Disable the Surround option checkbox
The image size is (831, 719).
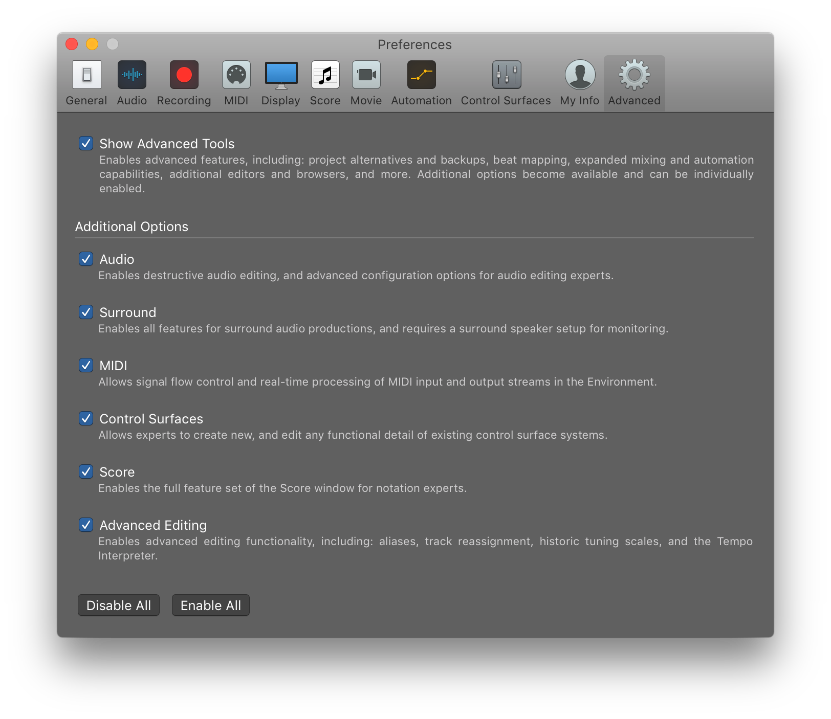(x=86, y=312)
